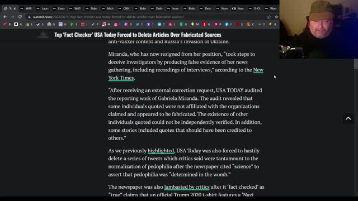This screenshot has width=358, height=201.
Task: Click the page vertical scrollbar thumb
Action: tap(356, 64)
